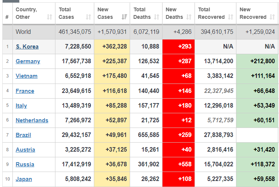Select Japan new cases +35,846
Screen dimensions: 279x187
click(x=116, y=179)
